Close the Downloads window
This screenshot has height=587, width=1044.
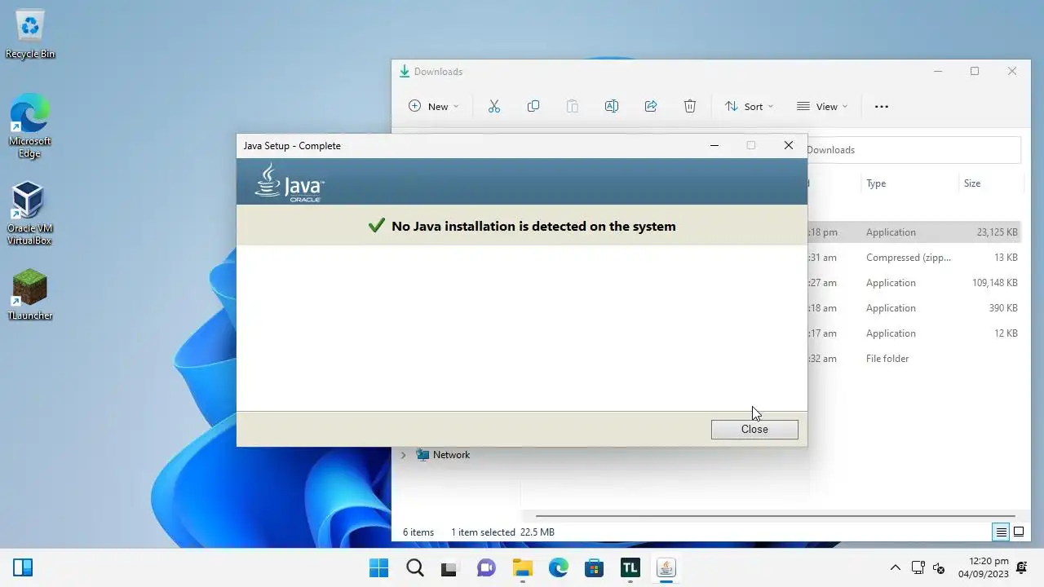(x=1012, y=72)
